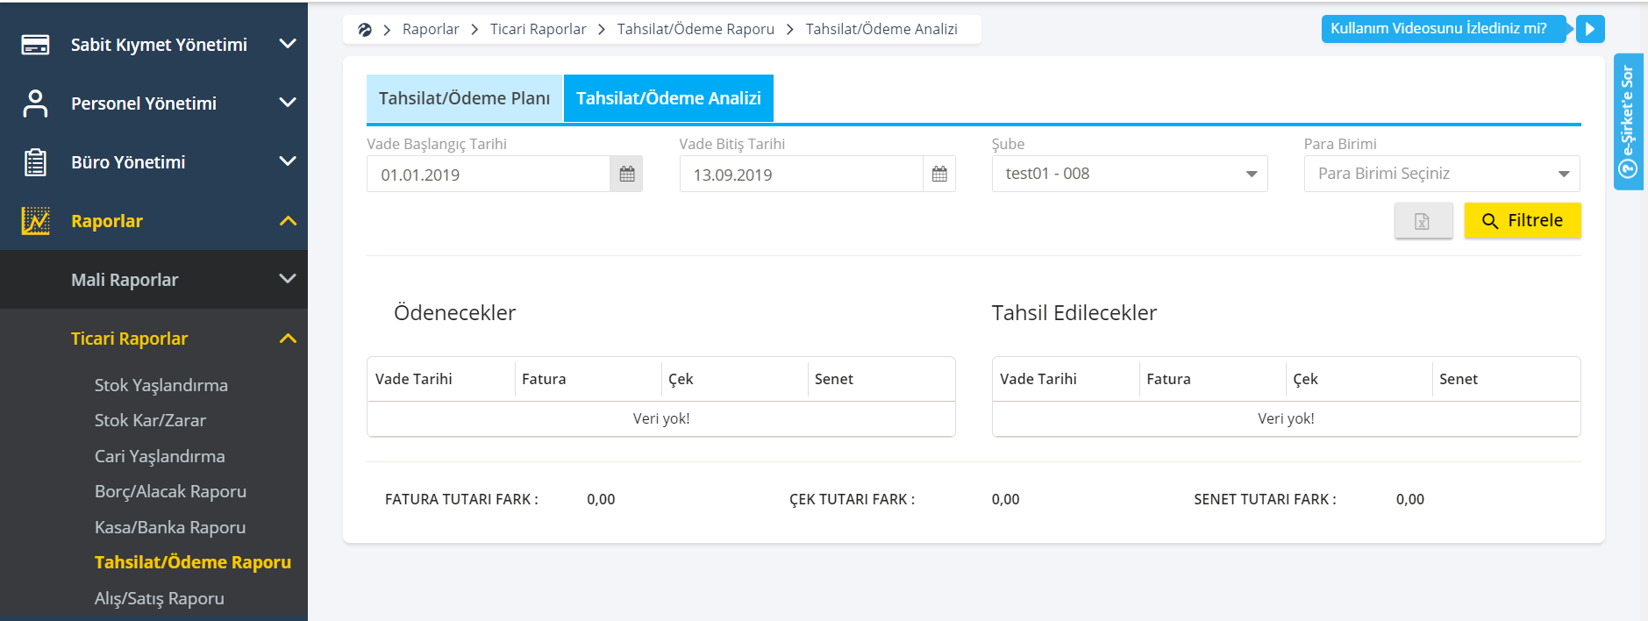Click the video play arrow icon

tap(1590, 29)
